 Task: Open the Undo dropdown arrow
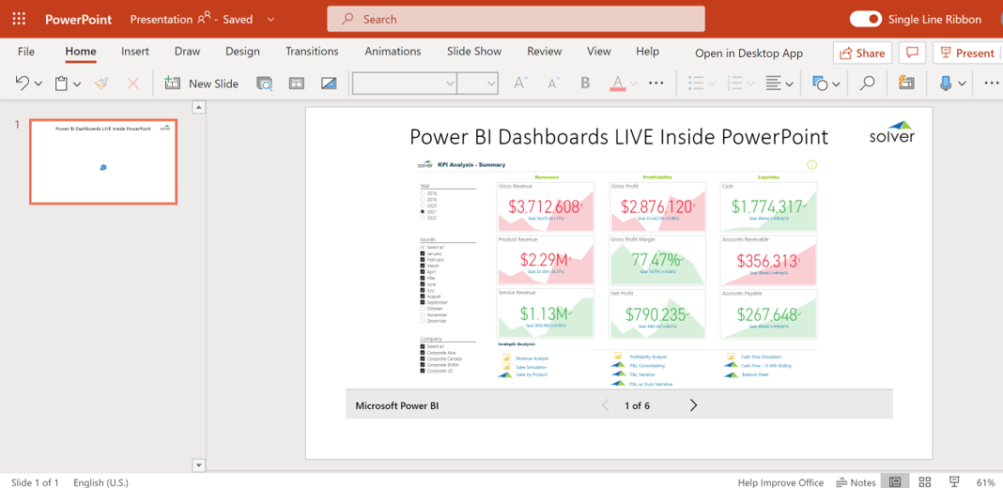pos(39,84)
